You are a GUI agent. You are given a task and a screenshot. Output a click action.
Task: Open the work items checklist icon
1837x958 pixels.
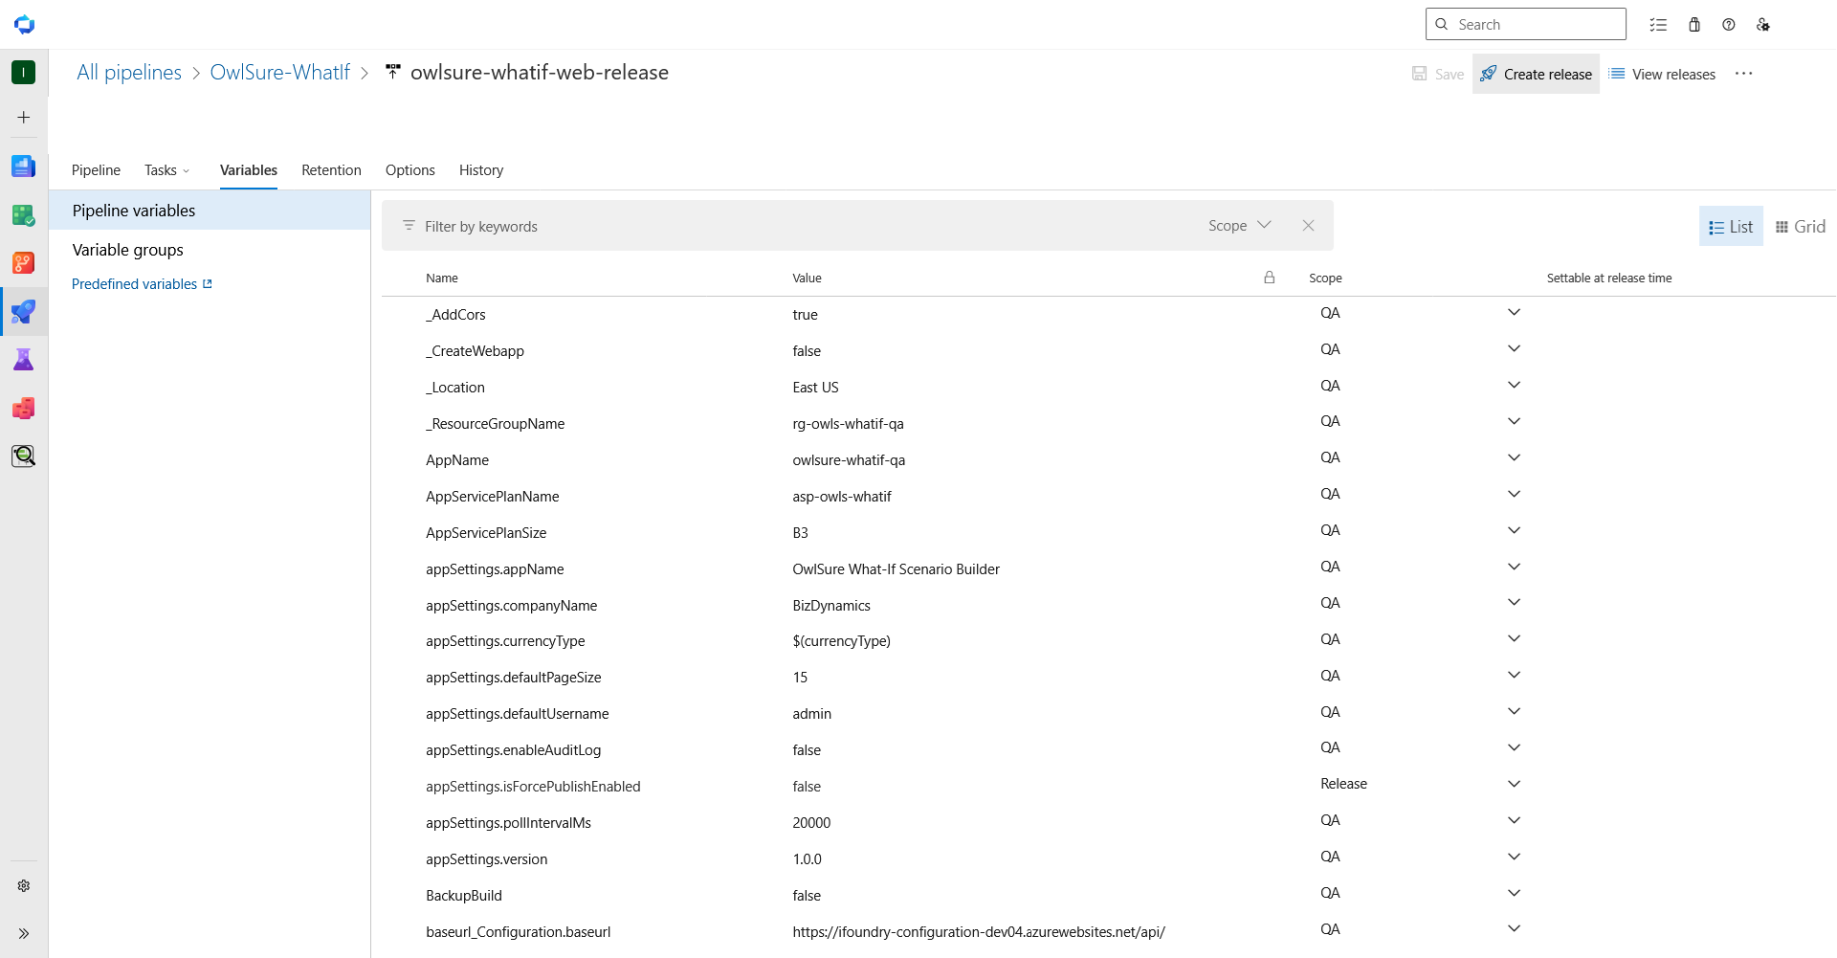(1658, 25)
